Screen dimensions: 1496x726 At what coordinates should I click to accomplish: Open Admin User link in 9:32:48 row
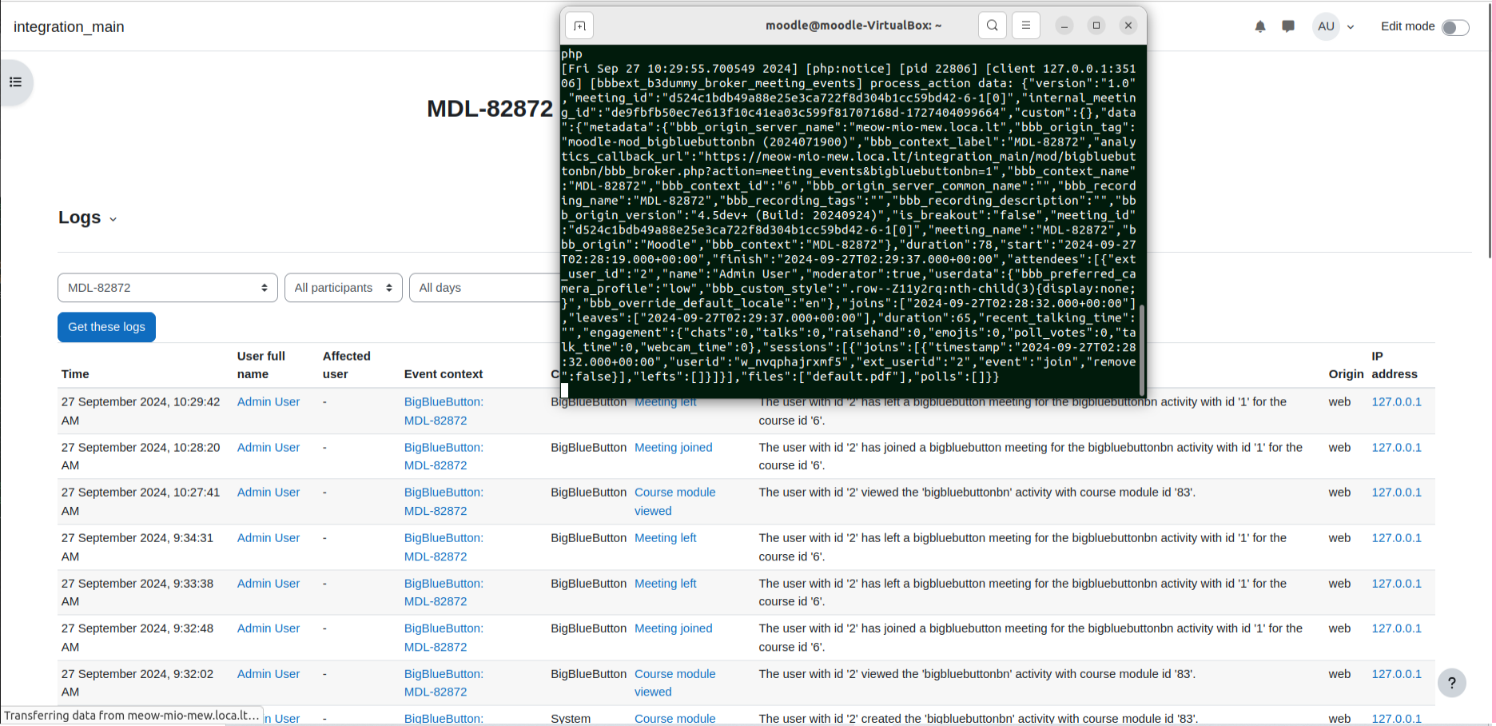269,628
